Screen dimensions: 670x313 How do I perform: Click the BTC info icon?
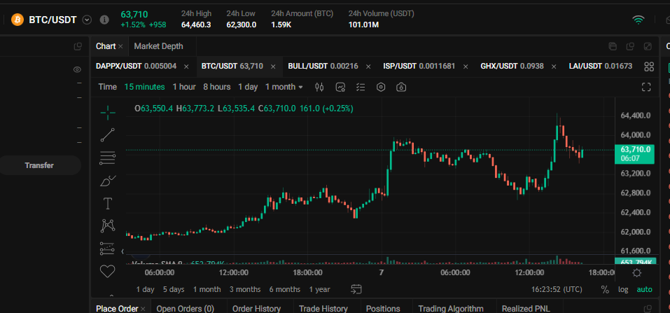[104, 20]
